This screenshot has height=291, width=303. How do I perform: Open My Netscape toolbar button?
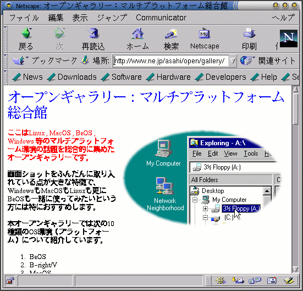click(x=205, y=39)
